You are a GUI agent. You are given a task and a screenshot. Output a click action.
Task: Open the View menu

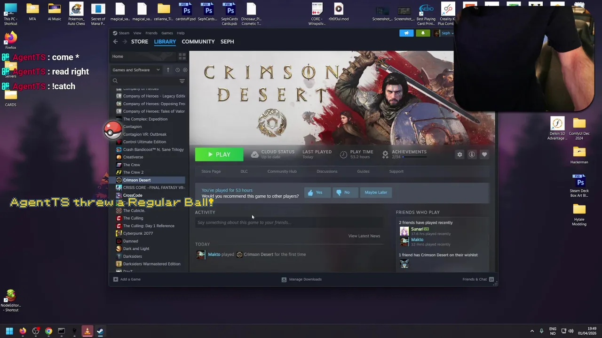click(x=137, y=33)
